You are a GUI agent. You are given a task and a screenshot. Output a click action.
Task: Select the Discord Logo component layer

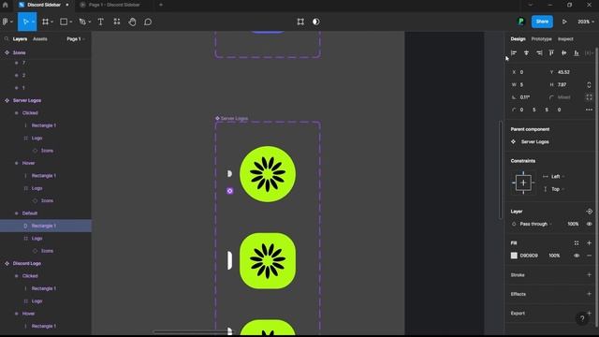coord(27,264)
